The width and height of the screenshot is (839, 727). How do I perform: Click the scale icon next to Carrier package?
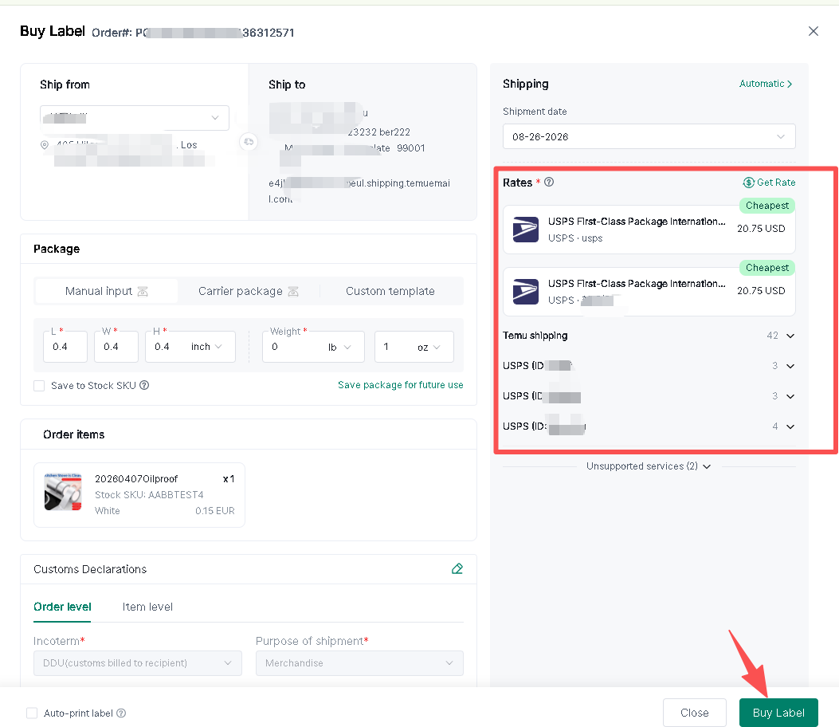[293, 292]
